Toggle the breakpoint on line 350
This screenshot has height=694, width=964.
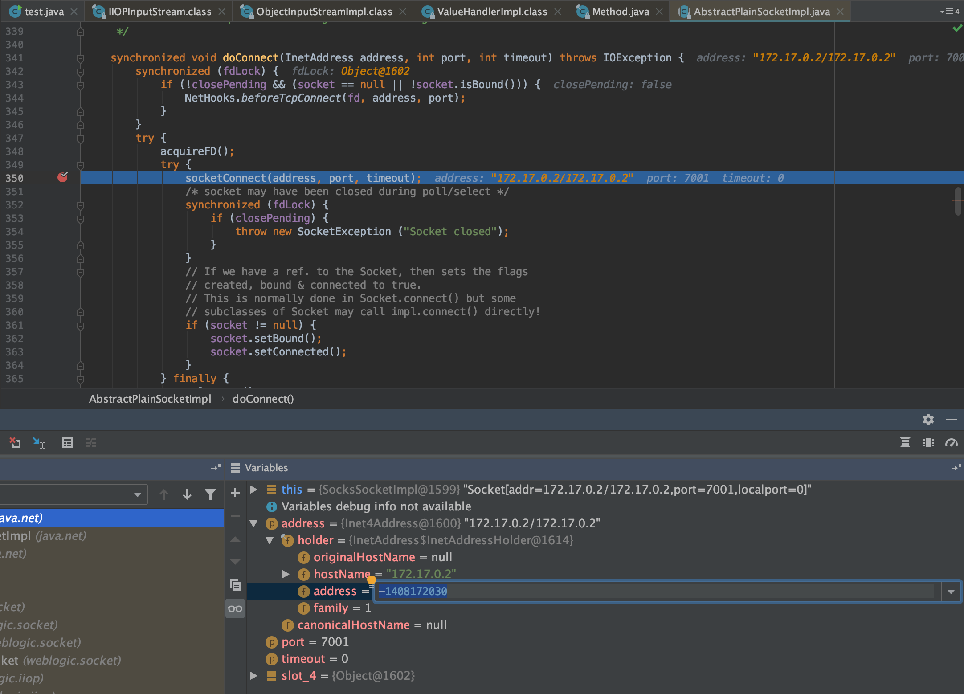pyautogui.click(x=63, y=178)
